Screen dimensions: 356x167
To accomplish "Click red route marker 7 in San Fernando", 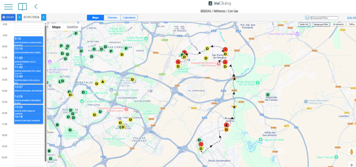I will click(x=225, y=50).
